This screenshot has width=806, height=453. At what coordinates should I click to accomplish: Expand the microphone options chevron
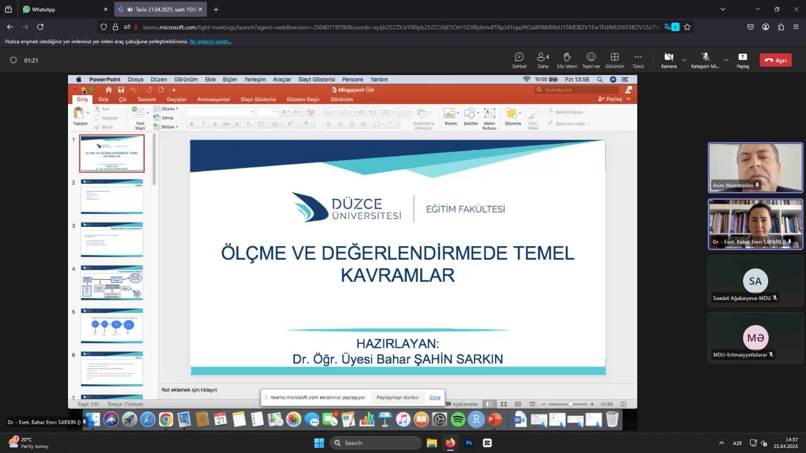pyautogui.click(x=726, y=60)
